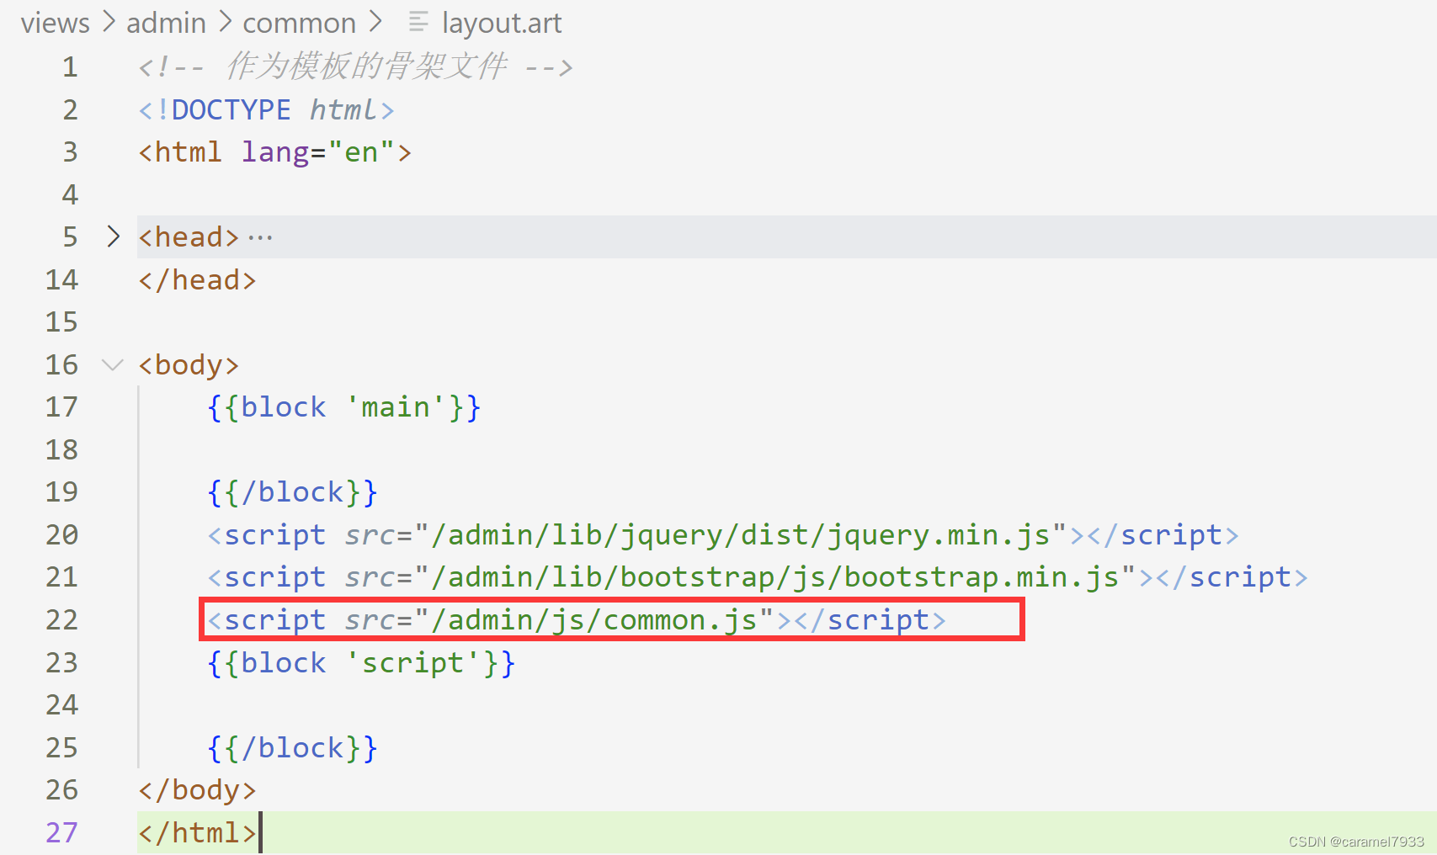
Task: Click the folded-code ellipsis after the head tag
Action: (260, 238)
